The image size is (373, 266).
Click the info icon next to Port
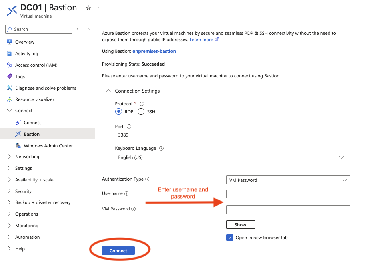tap(129, 127)
